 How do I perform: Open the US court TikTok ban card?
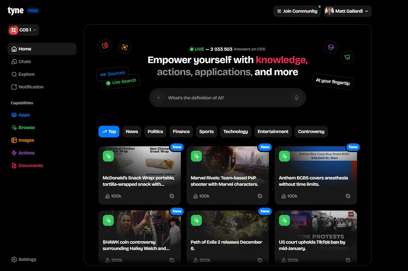click(x=316, y=238)
